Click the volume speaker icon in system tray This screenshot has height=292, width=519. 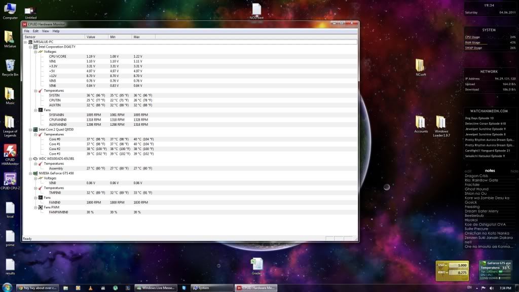pos(491,288)
